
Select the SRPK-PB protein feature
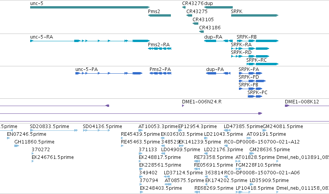tap(251, 89)
